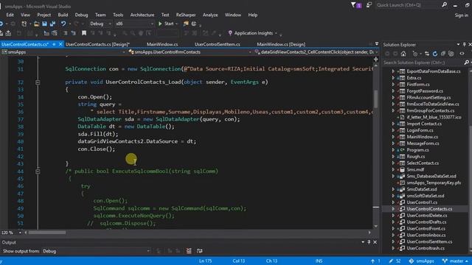The height and width of the screenshot is (265, 472).
Task: Toggle Show All Files in Solution Explorer
Action: 451,54
